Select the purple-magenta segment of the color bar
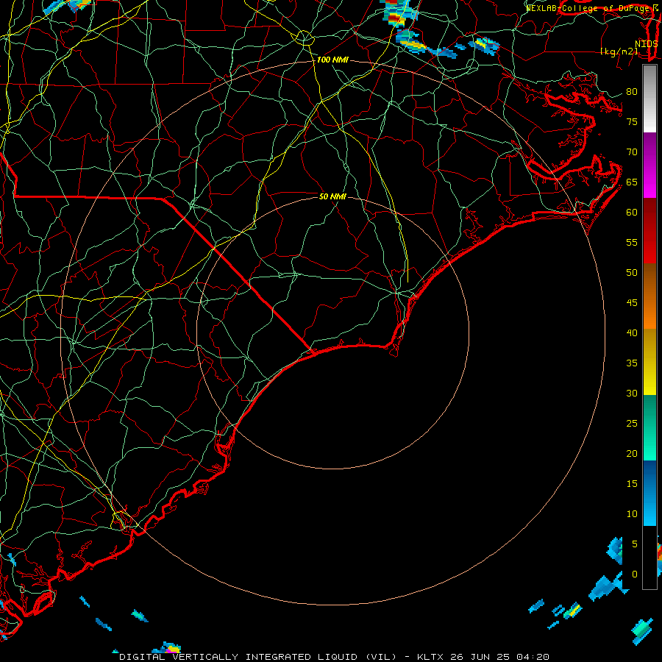 pos(649,165)
